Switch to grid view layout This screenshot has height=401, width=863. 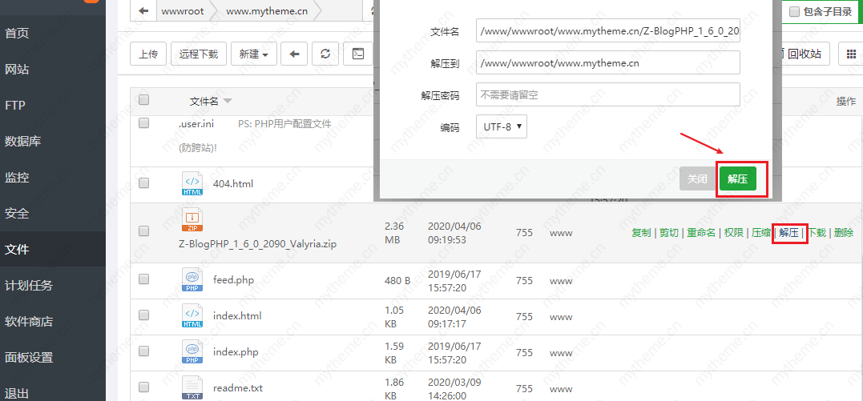tap(849, 54)
